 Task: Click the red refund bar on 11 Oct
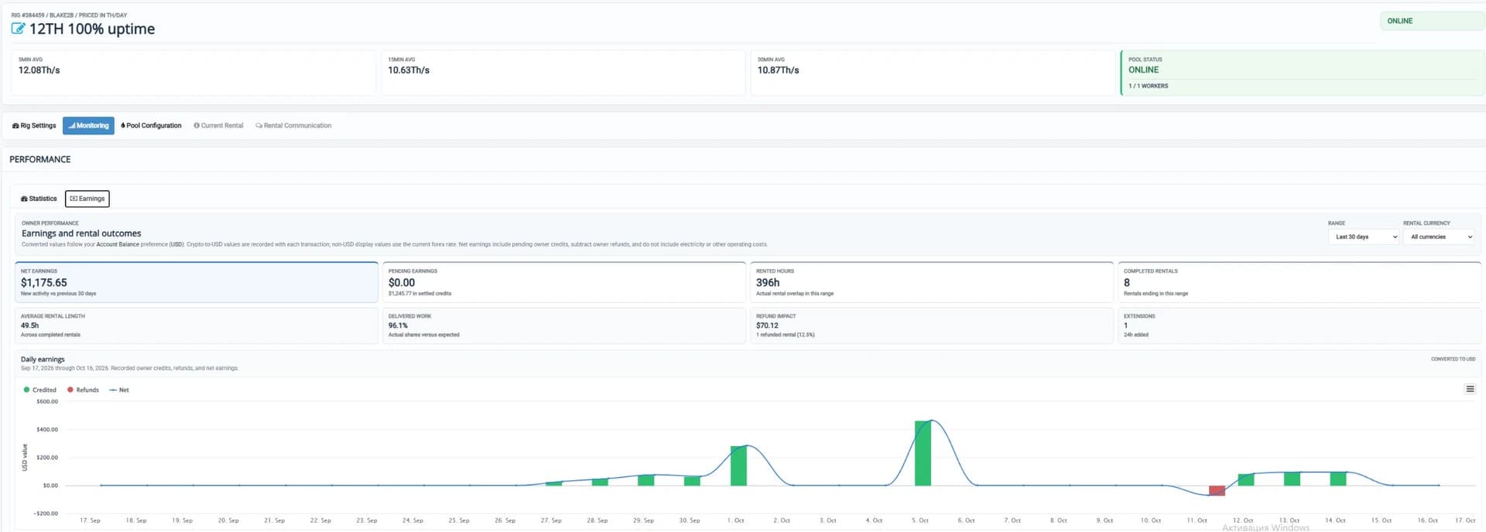[1217, 490]
